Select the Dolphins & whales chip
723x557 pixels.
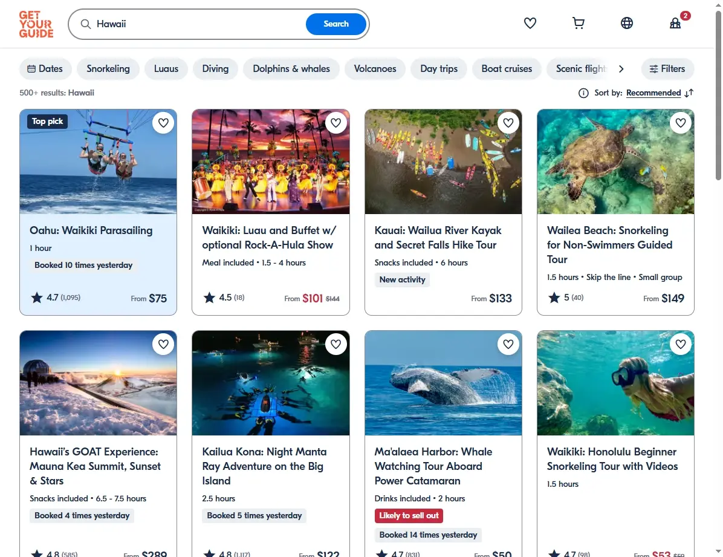click(291, 69)
